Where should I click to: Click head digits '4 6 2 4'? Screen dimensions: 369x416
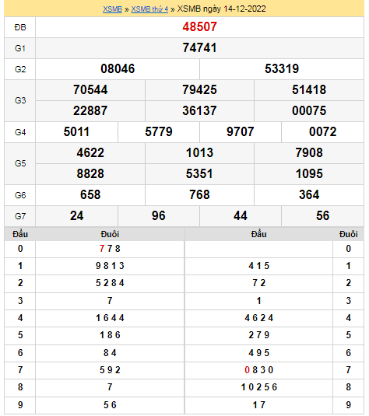pyautogui.click(x=258, y=318)
